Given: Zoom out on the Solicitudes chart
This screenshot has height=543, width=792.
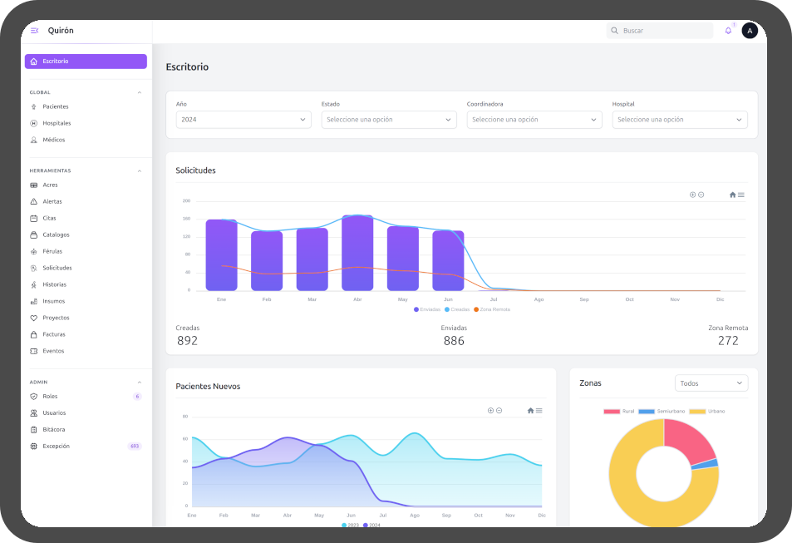Looking at the screenshot, I should tap(701, 195).
